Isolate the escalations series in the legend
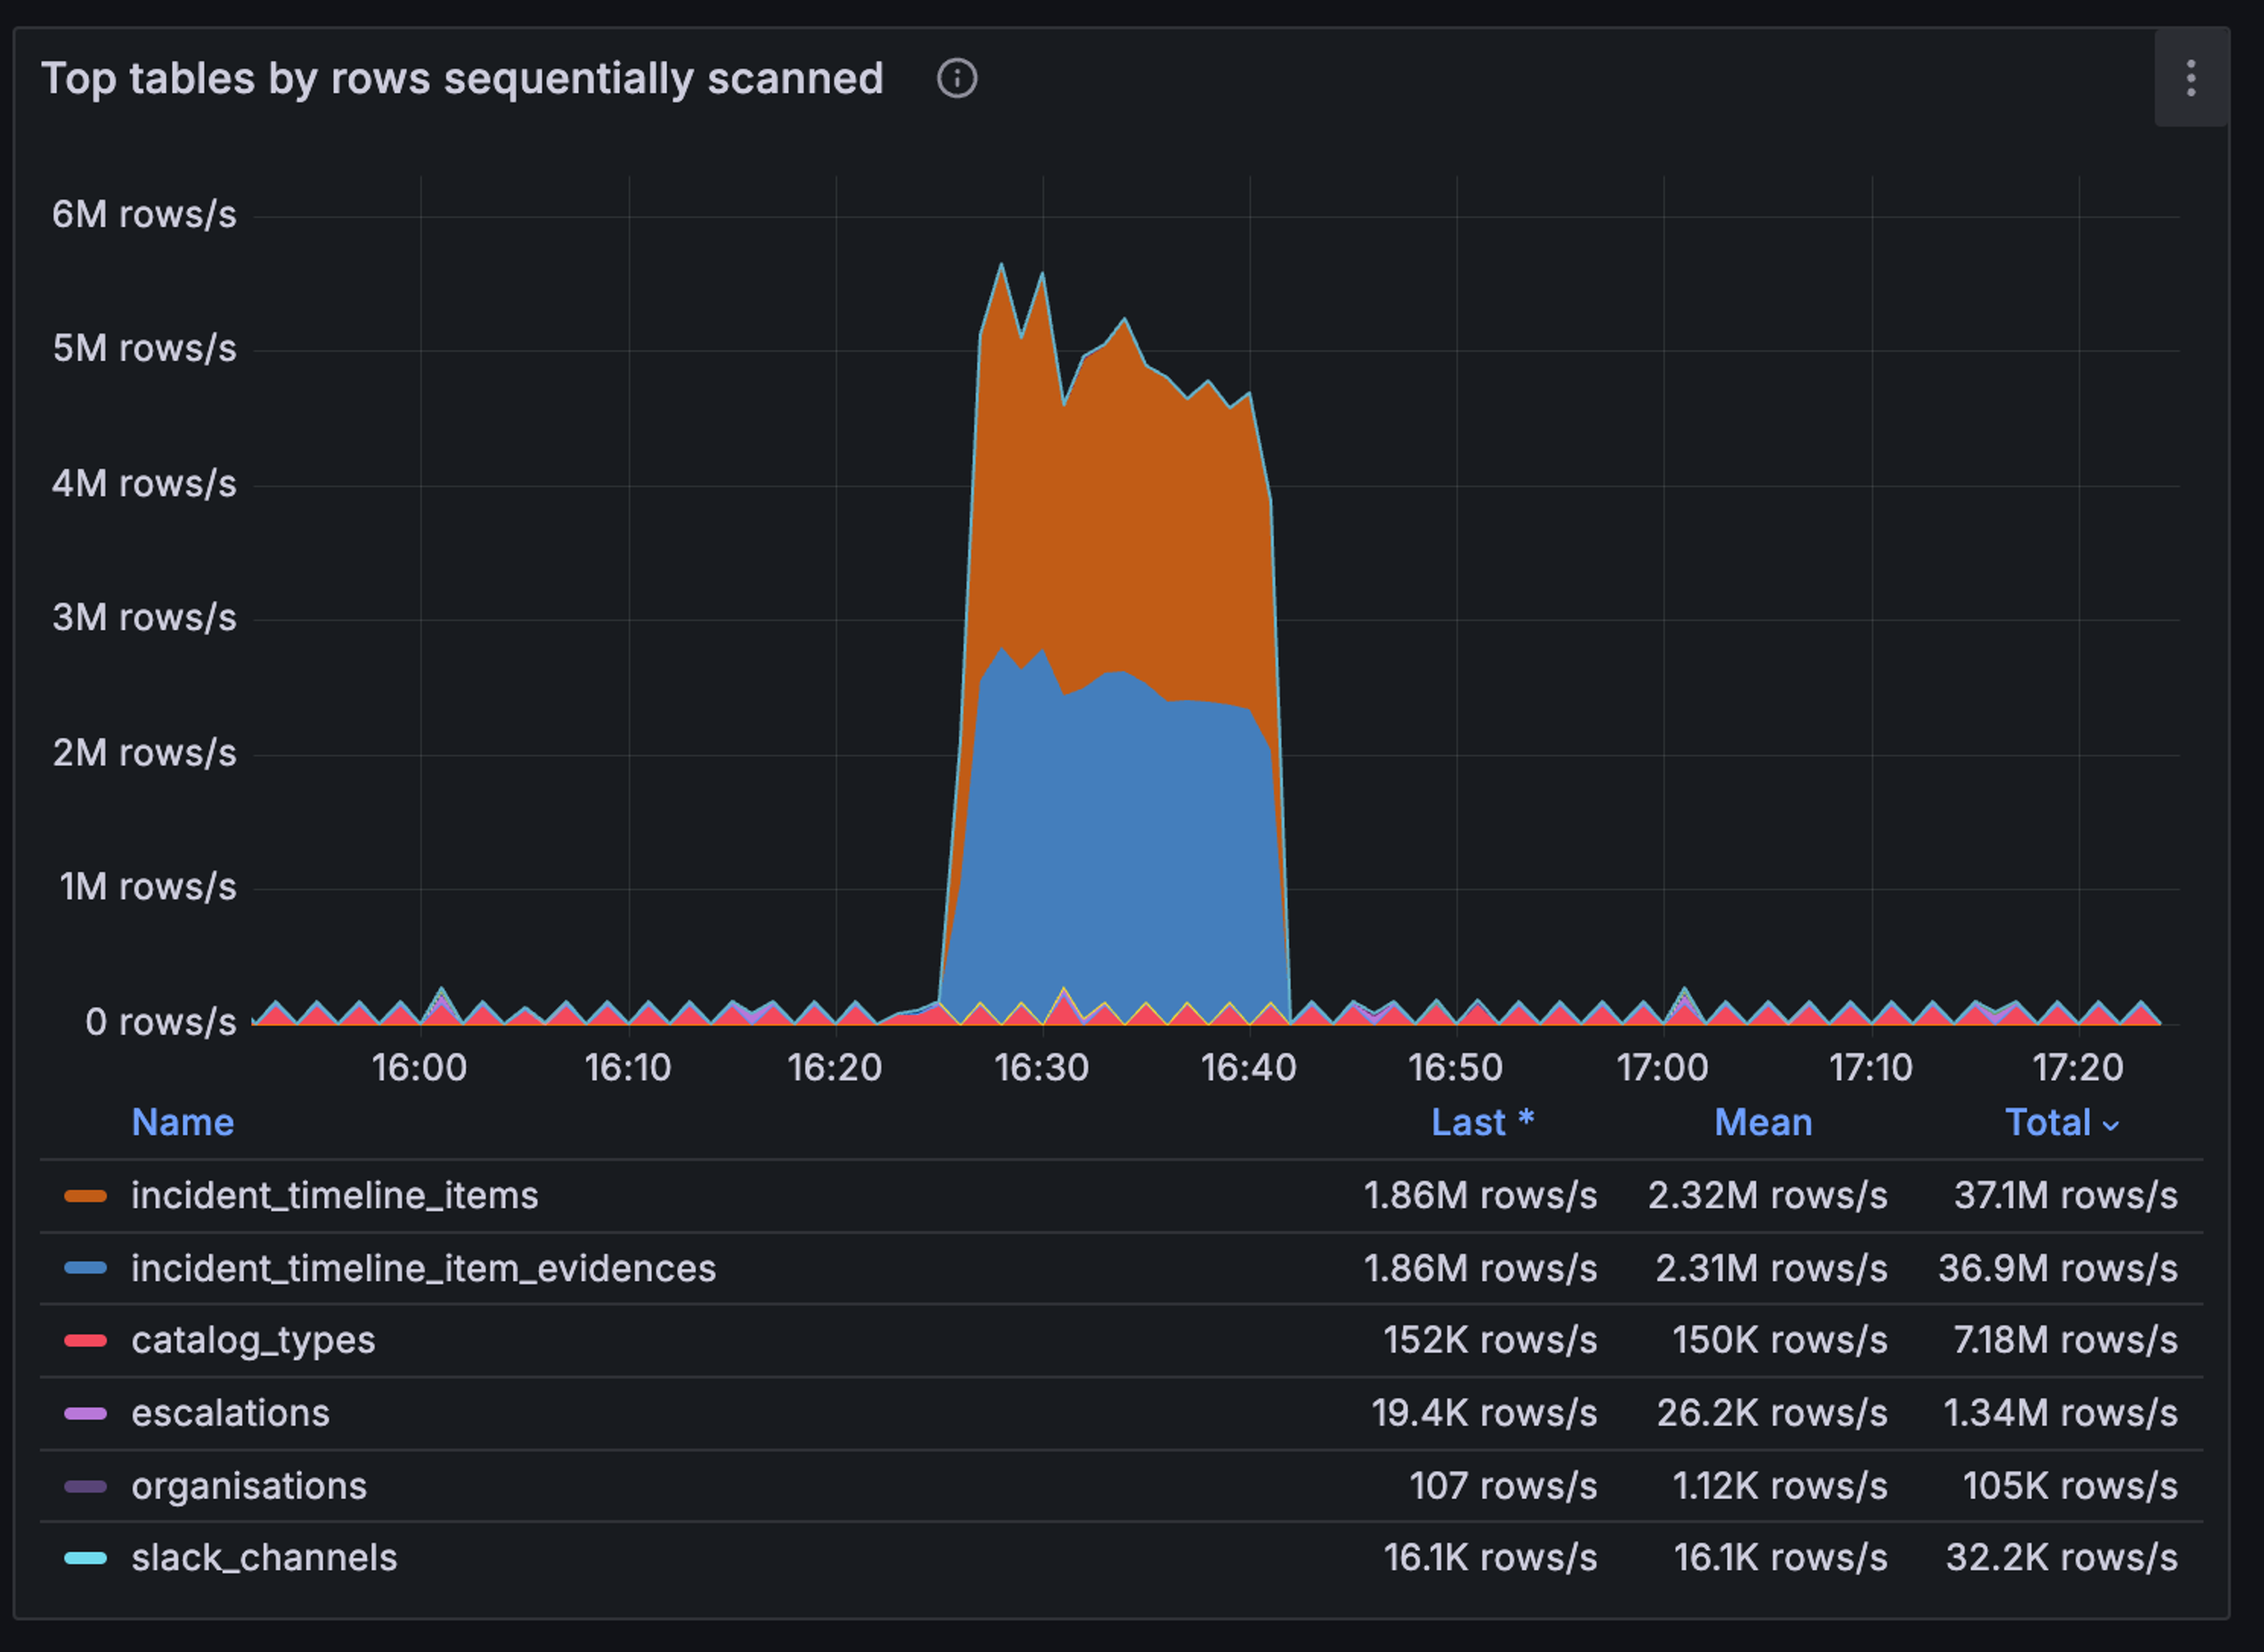Screen dimensions: 2264x1652 [230, 1414]
